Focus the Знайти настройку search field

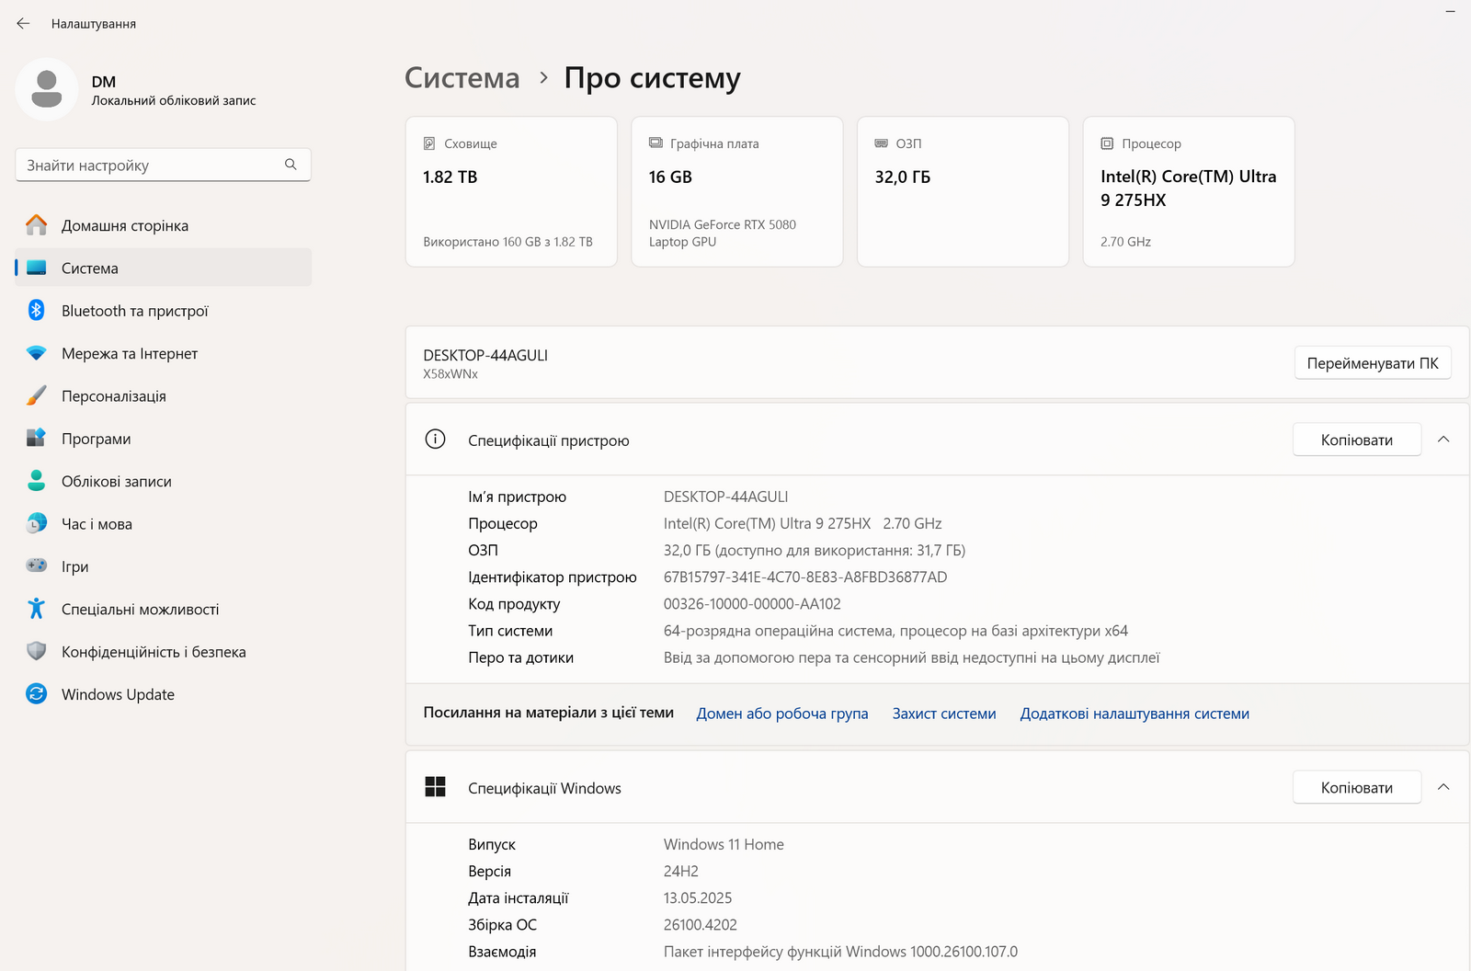[x=163, y=165]
